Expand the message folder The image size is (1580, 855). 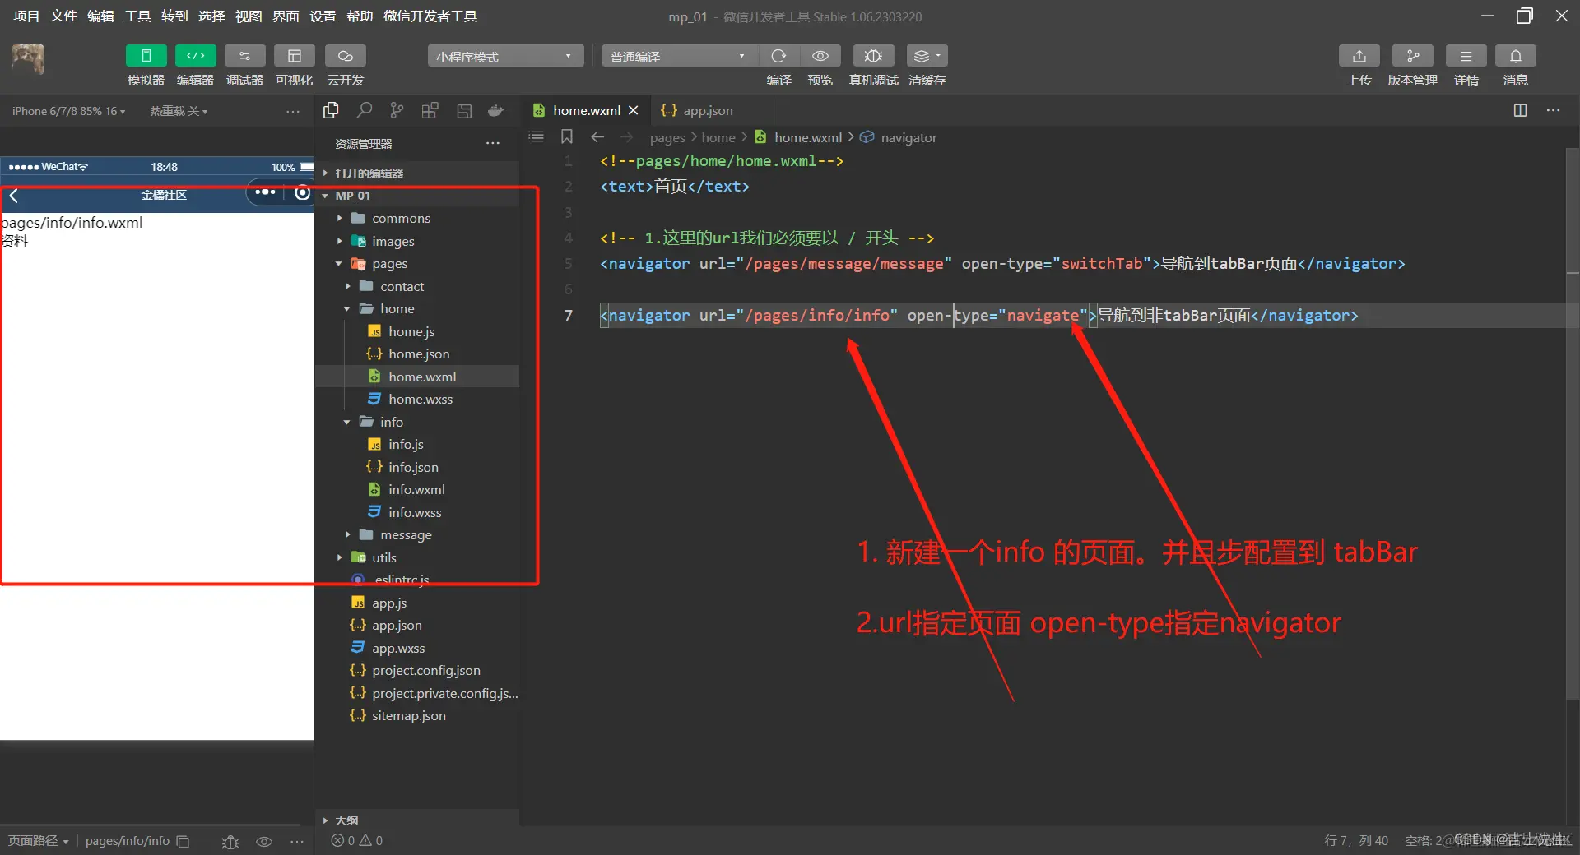point(417,534)
